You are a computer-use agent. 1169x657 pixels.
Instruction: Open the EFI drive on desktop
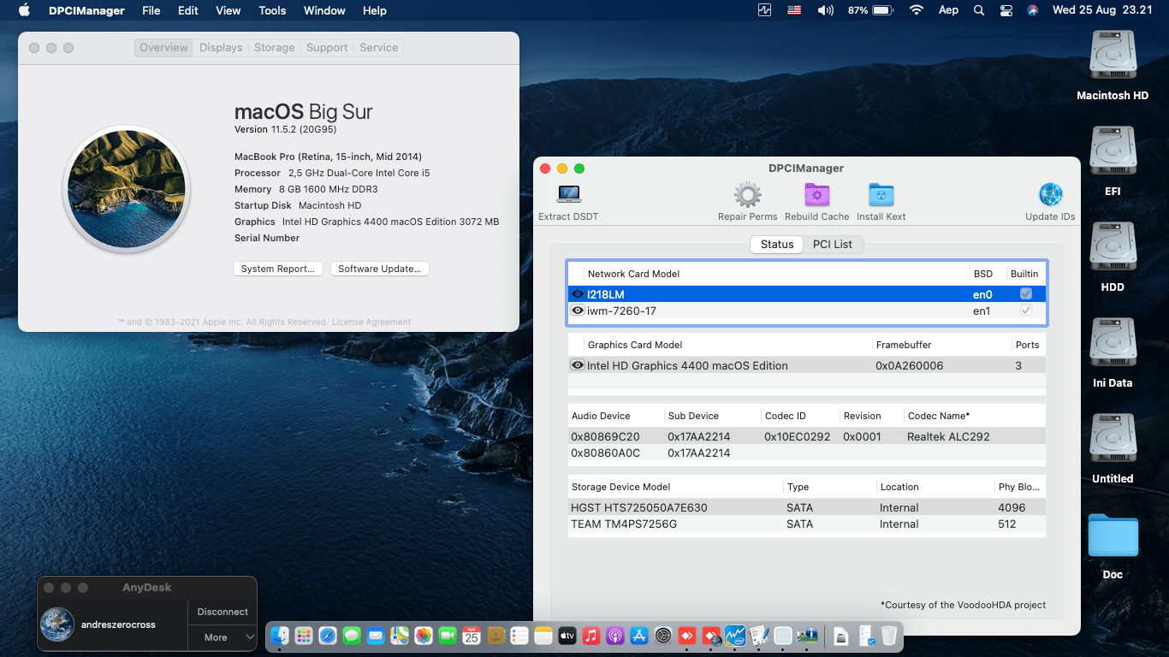[1113, 151]
